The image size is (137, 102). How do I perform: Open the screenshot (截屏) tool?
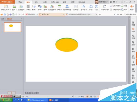[x=34, y=8]
